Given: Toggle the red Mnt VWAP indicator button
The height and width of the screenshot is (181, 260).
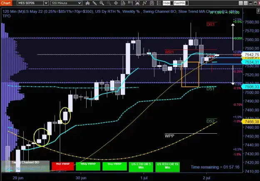Looking at the screenshot, I should [x=63, y=166].
